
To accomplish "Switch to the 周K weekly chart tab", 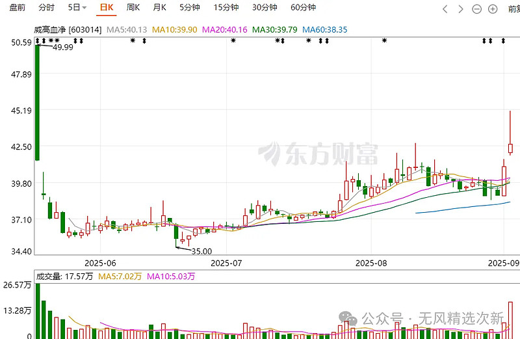I will click(x=133, y=8).
